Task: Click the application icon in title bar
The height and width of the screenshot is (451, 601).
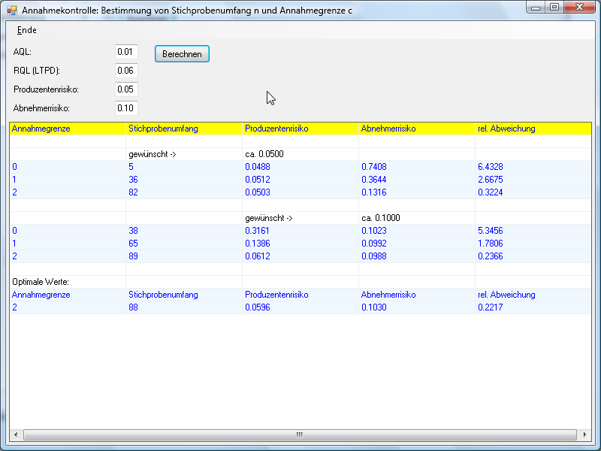Action: pyautogui.click(x=11, y=11)
